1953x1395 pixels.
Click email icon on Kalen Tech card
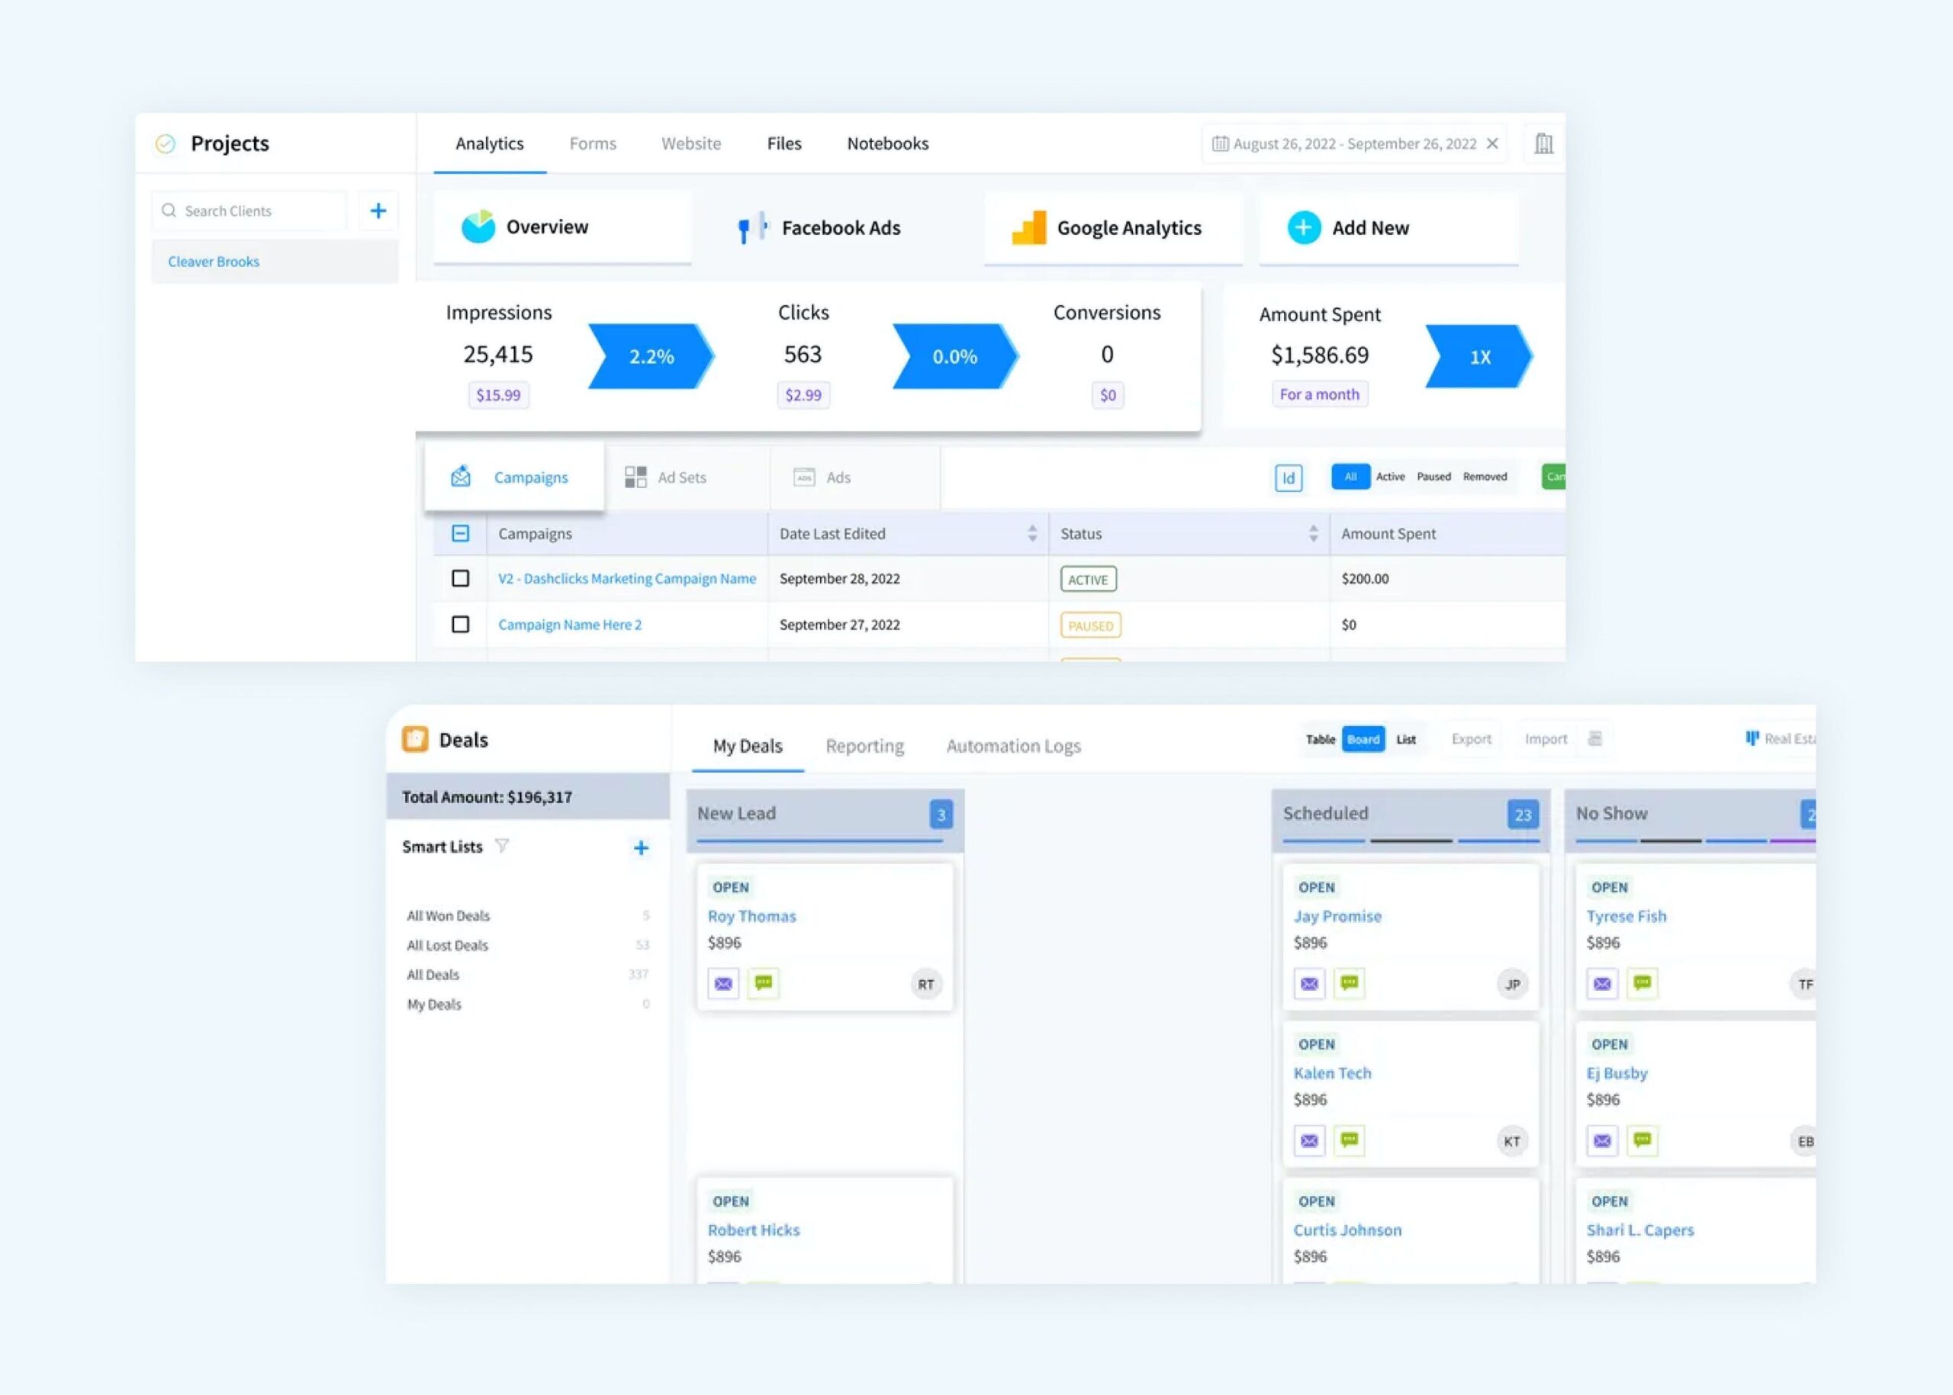click(x=1309, y=1141)
